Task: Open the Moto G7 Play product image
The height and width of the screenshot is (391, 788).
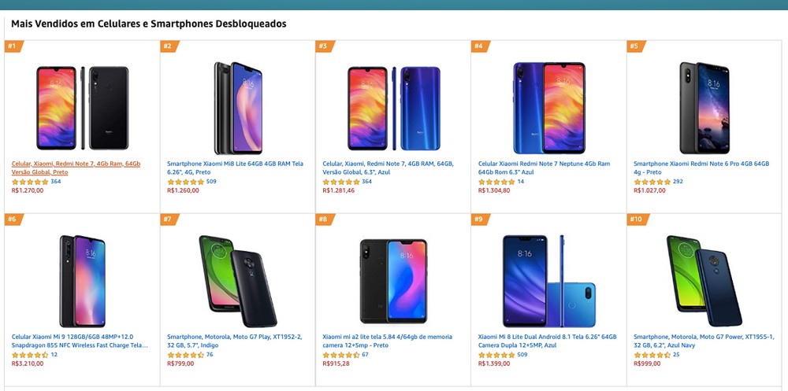Action: pyautogui.click(x=237, y=281)
